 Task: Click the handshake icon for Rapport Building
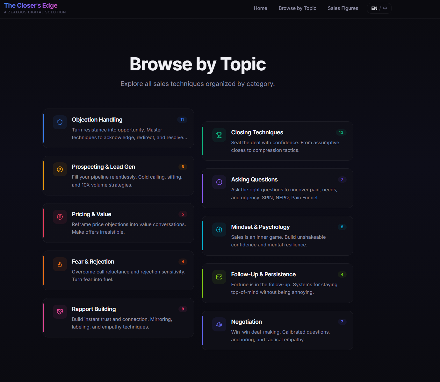point(60,312)
